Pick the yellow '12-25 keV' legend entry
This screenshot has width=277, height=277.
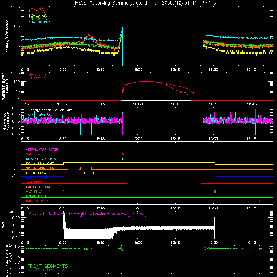coord(38,15)
